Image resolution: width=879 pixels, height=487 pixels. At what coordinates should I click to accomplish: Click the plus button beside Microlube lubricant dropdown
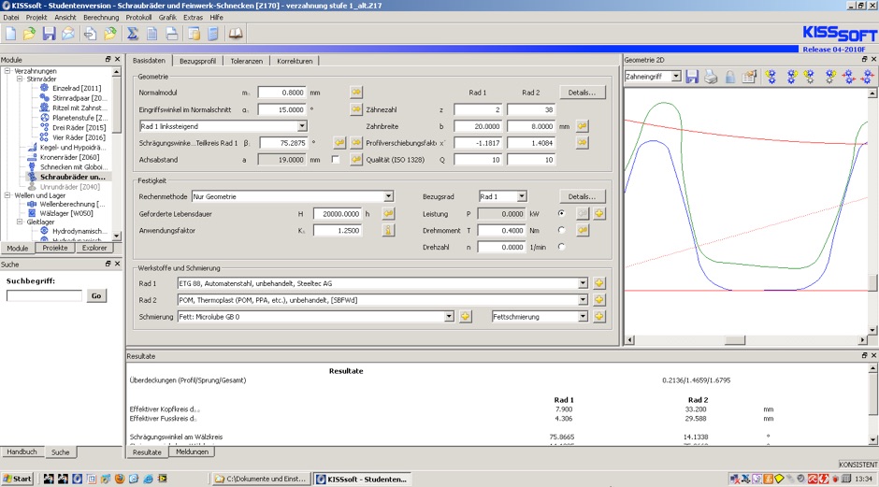click(x=466, y=317)
